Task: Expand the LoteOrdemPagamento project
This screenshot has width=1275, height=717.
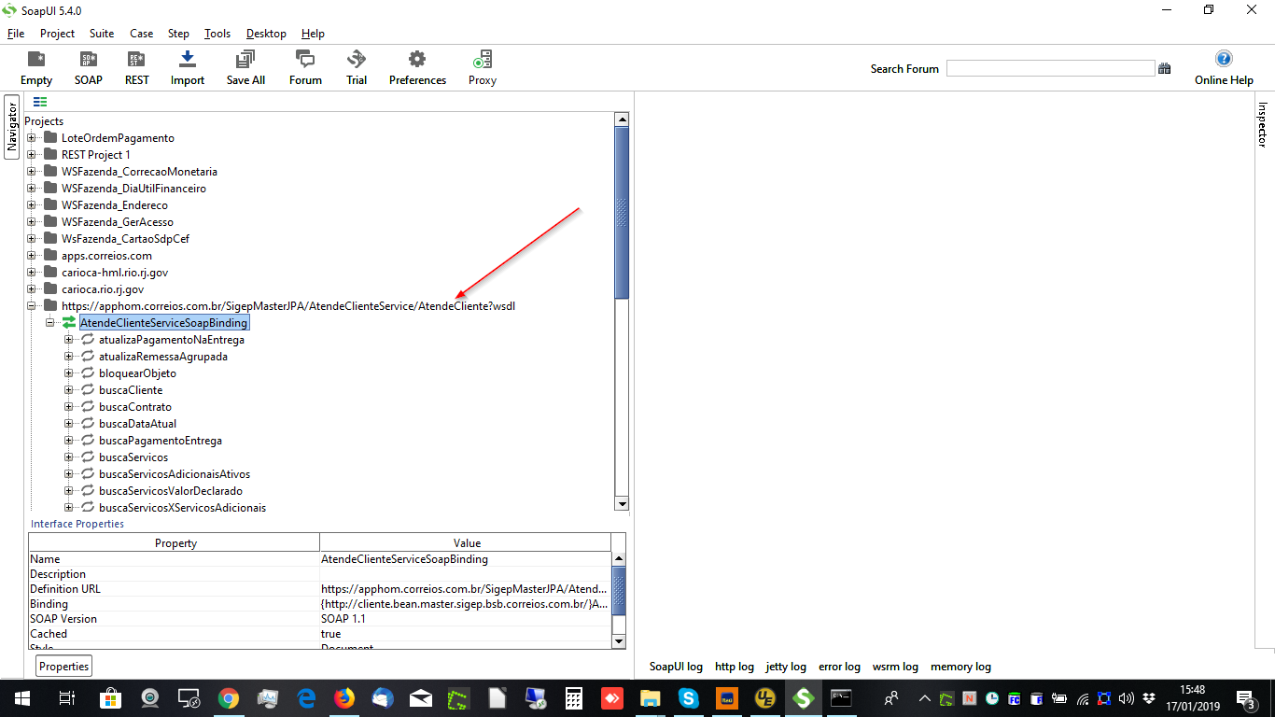Action: (32, 138)
